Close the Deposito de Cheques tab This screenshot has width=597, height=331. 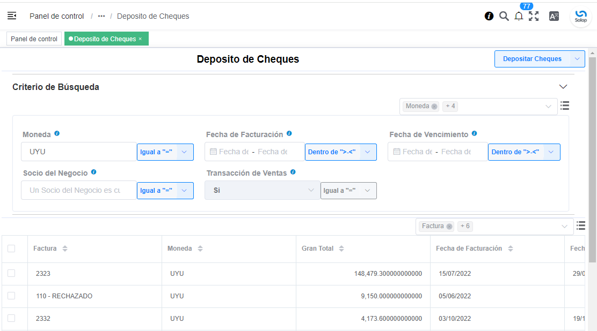coord(140,39)
